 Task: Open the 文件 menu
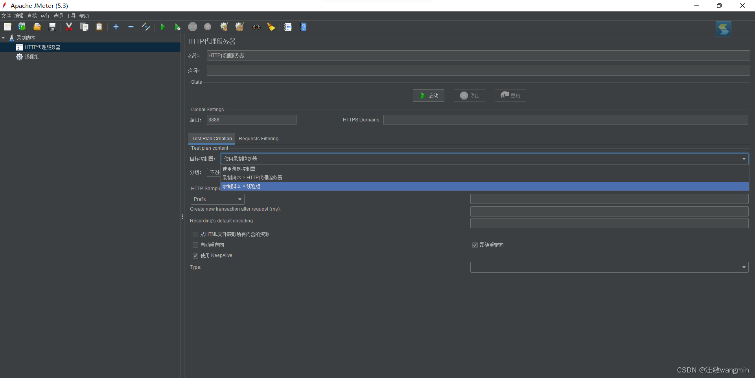point(6,16)
